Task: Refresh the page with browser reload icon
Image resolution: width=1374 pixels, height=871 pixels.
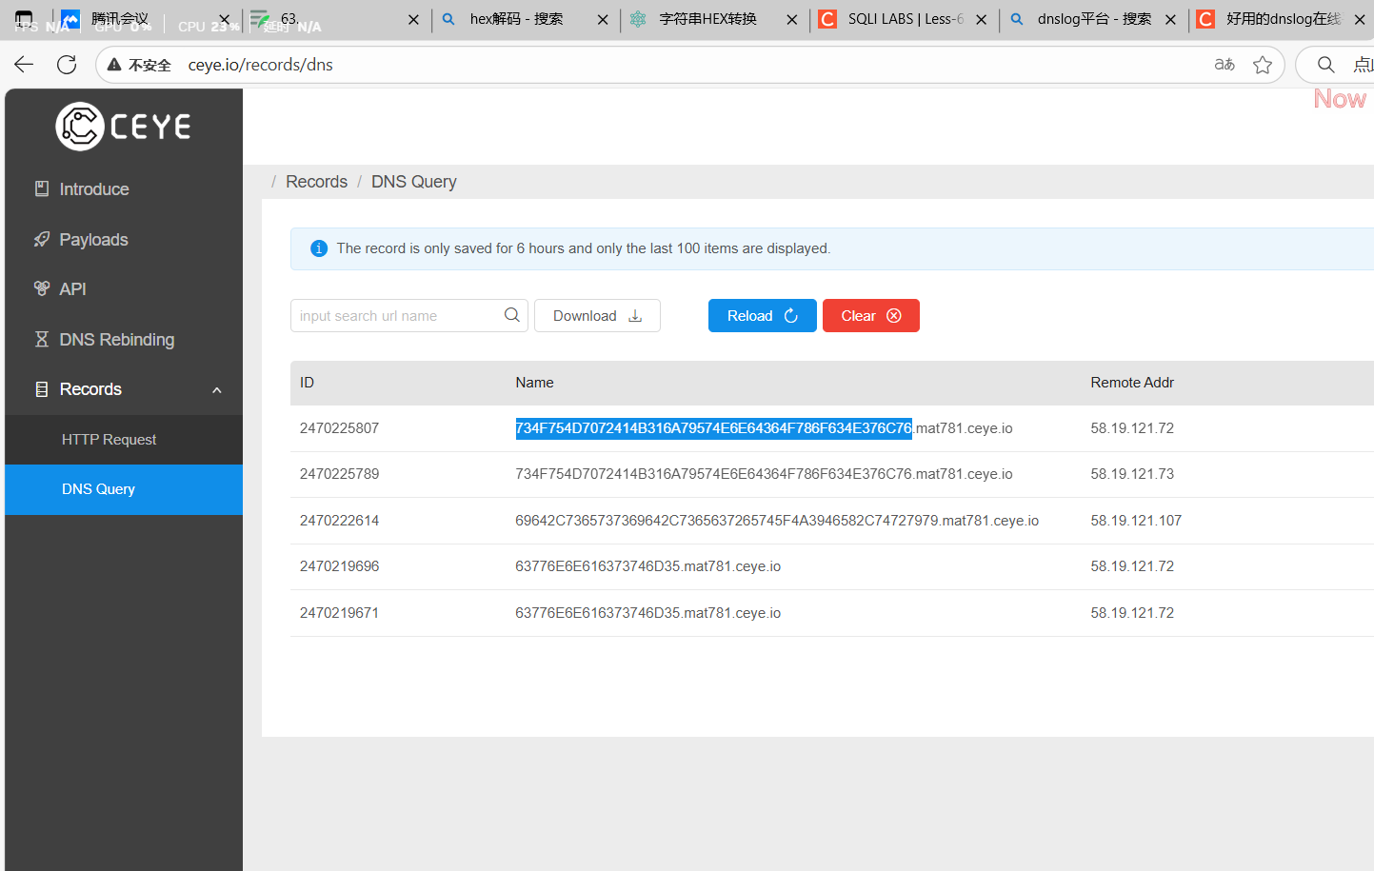Action: click(x=67, y=65)
